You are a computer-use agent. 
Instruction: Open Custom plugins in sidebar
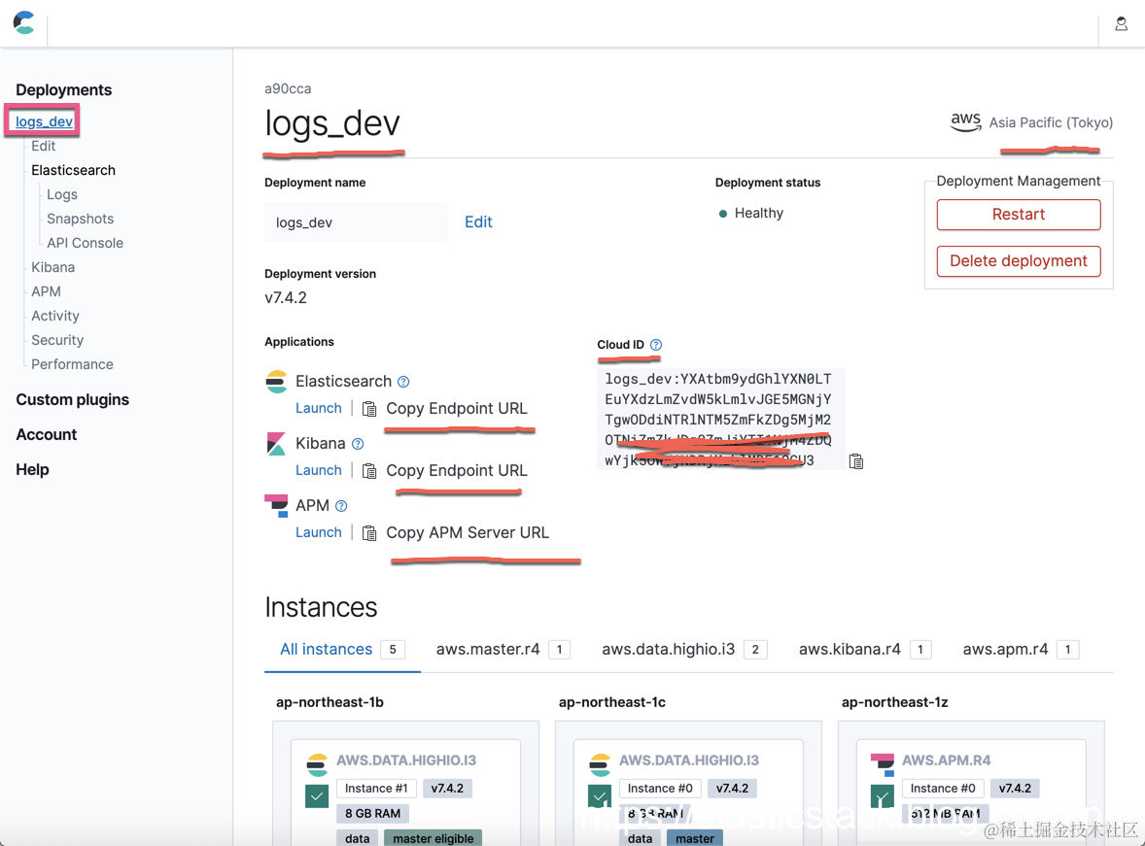[x=72, y=399]
